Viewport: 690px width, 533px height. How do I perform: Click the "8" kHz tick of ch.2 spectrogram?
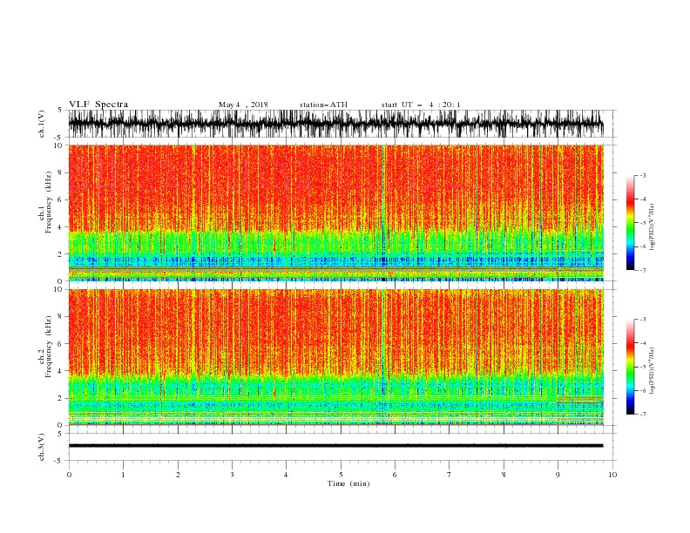pos(60,317)
